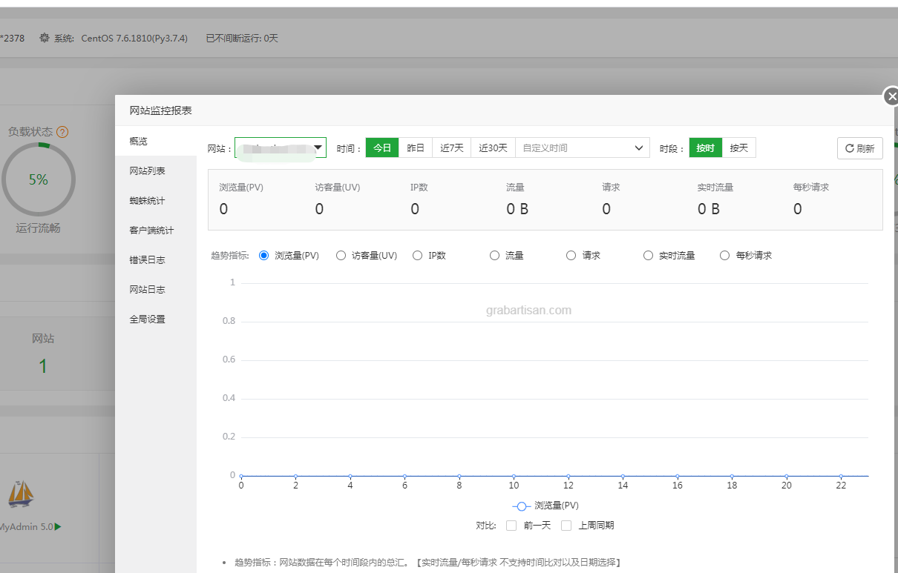Select the 今日 time filter
898x573 pixels.
pos(382,148)
